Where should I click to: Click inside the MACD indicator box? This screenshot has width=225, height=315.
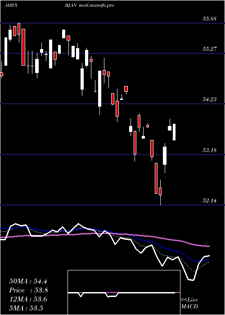(124, 292)
